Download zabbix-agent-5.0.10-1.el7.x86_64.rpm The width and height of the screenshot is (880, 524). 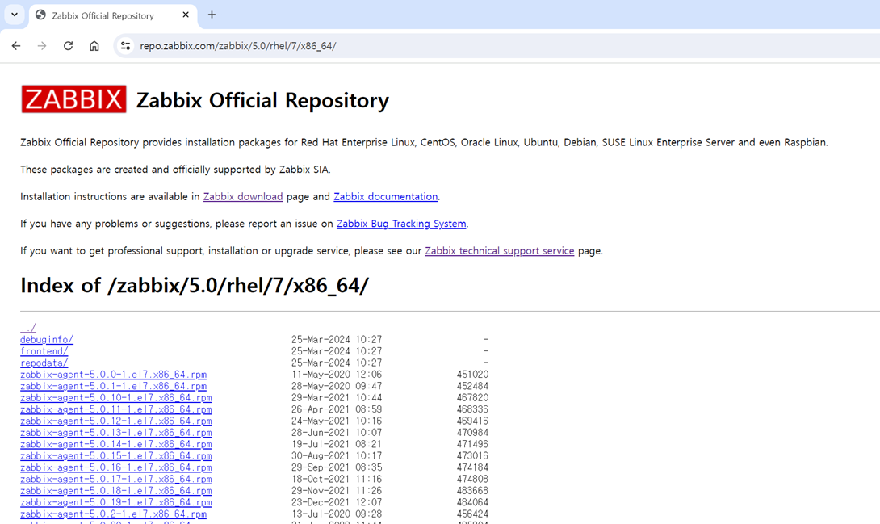(x=116, y=398)
